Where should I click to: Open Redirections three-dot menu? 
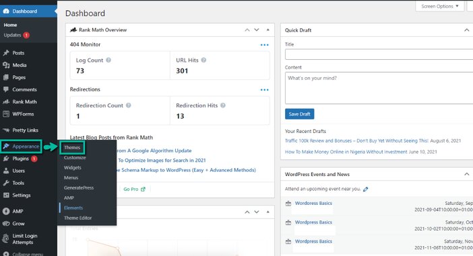pyautogui.click(x=264, y=89)
